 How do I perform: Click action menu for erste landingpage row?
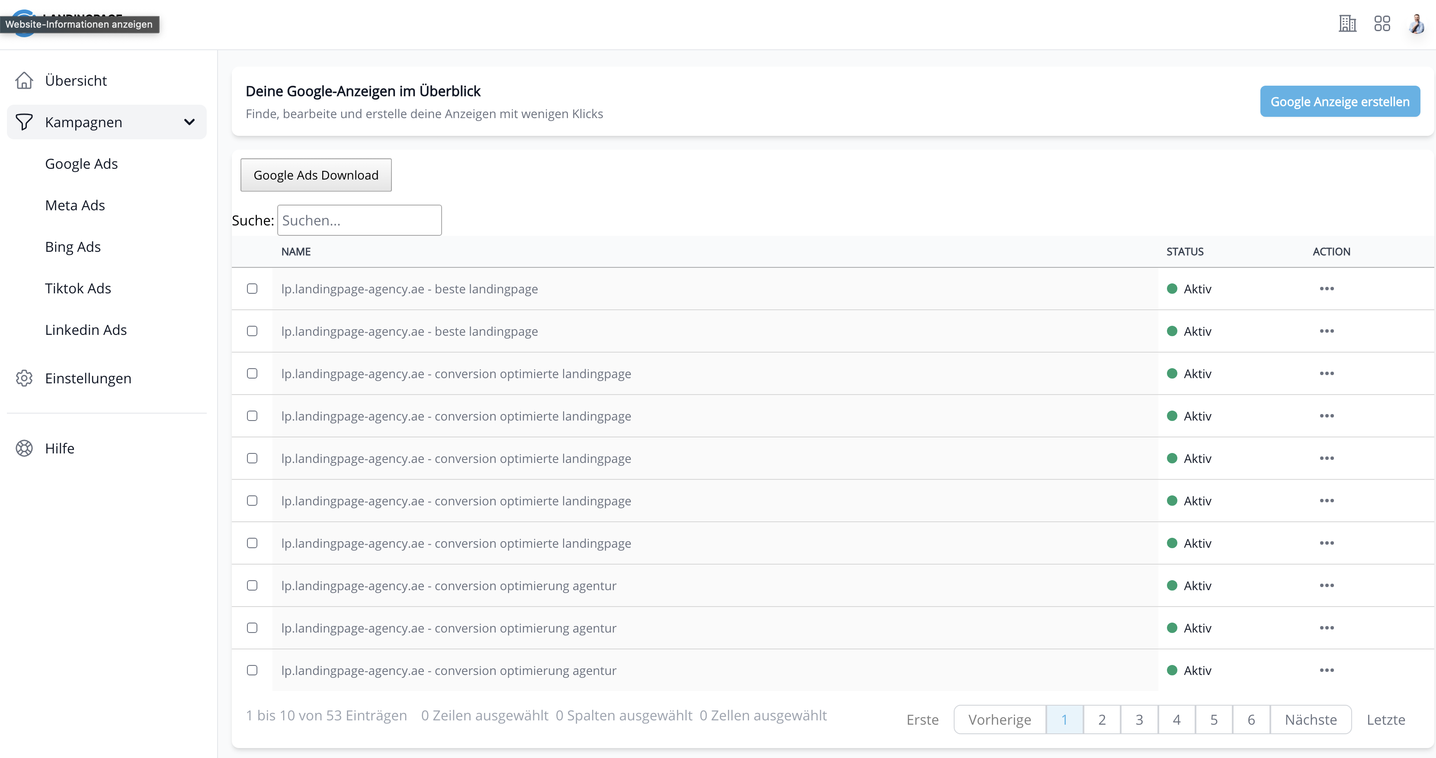click(1327, 289)
